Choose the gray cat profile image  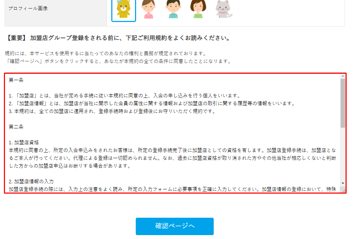pos(223,9)
